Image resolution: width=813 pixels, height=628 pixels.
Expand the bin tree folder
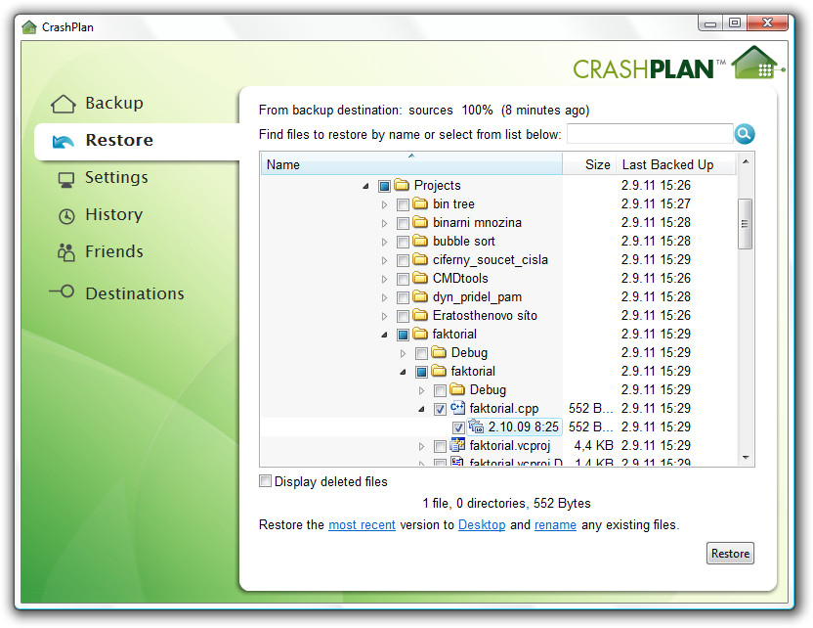tap(384, 204)
